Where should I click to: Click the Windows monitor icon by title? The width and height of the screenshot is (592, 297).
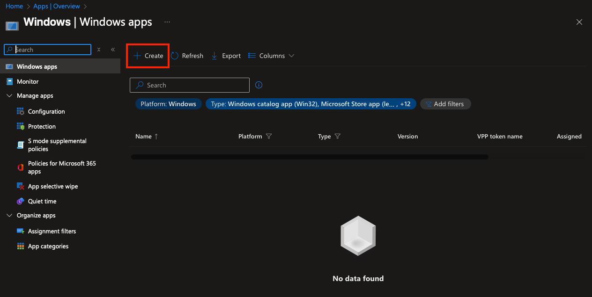pos(12,25)
